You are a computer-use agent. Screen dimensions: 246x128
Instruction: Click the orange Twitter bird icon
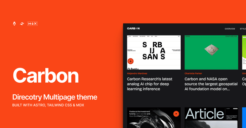pos(176,114)
